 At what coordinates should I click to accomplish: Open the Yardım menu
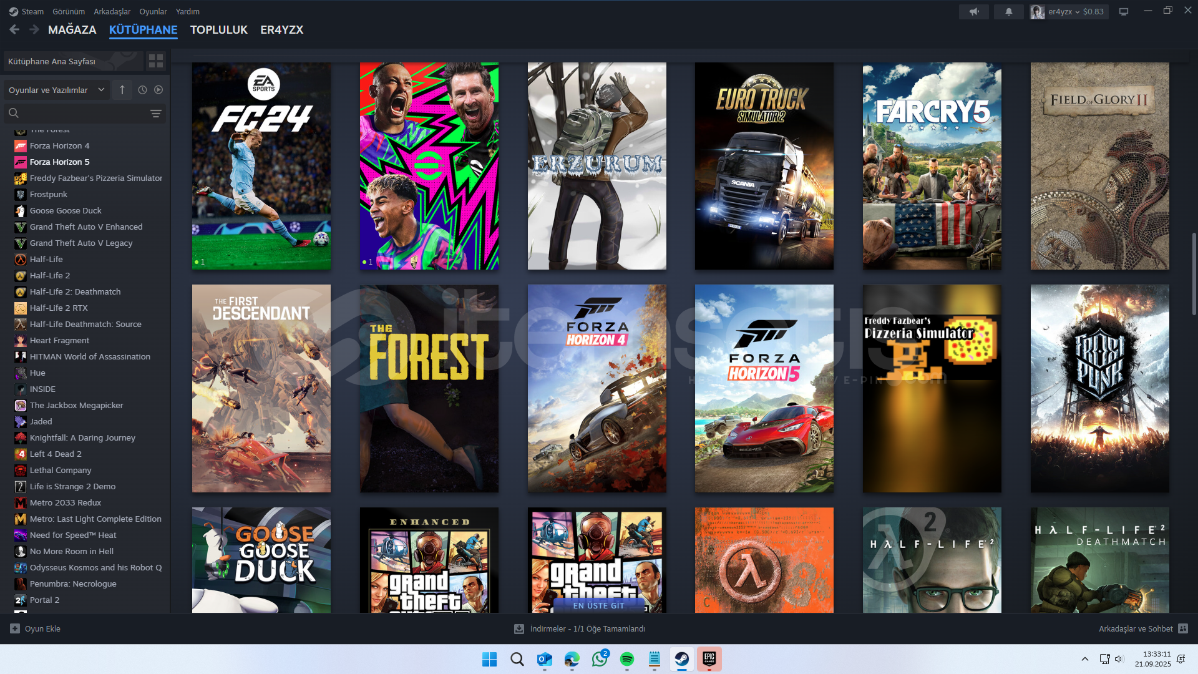point(188,11)
